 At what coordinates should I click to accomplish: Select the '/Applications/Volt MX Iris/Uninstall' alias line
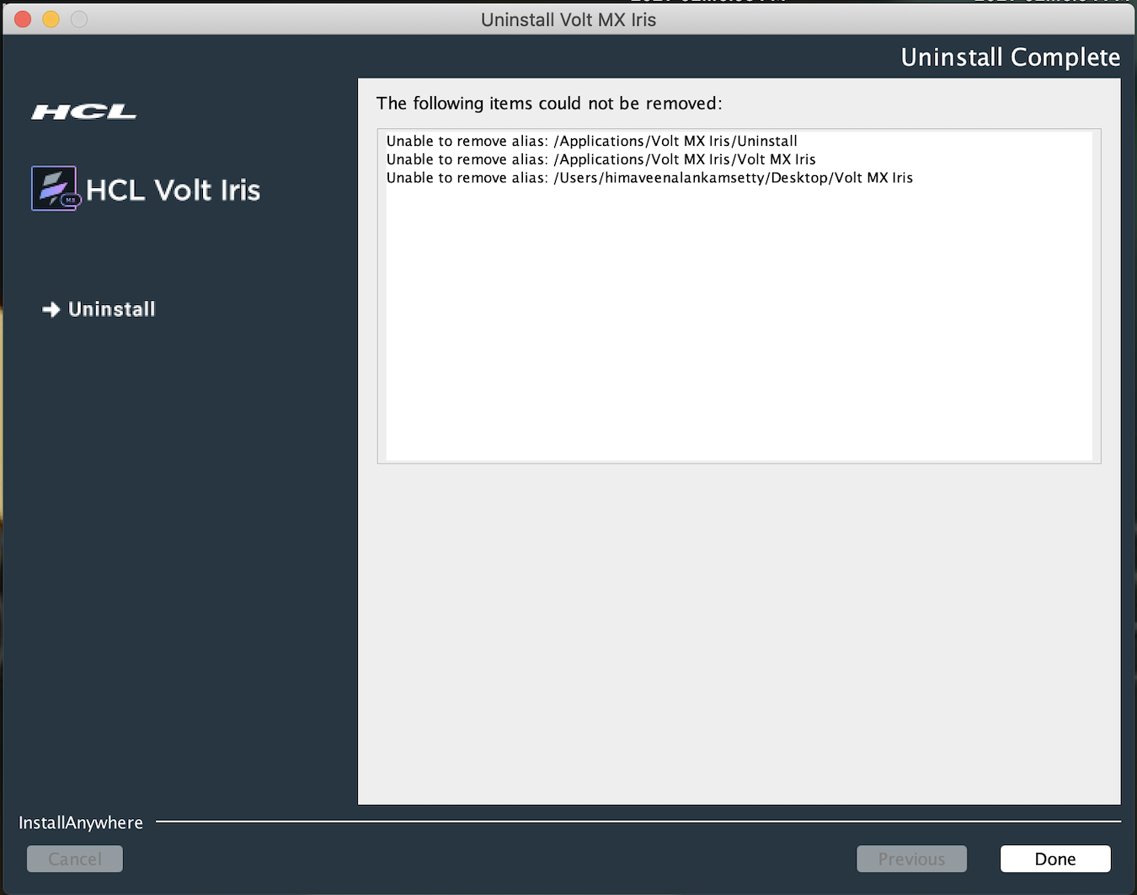(592, 141)
